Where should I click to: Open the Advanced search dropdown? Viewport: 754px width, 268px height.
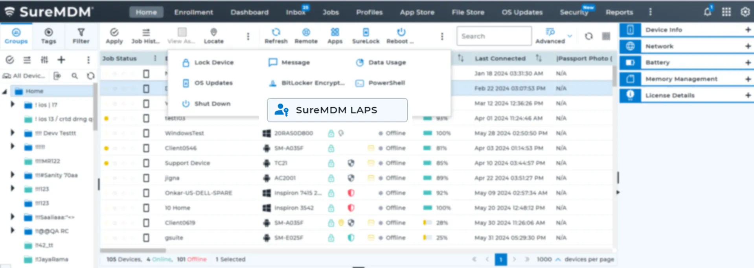pyautogui.click(x=570, y=36)
